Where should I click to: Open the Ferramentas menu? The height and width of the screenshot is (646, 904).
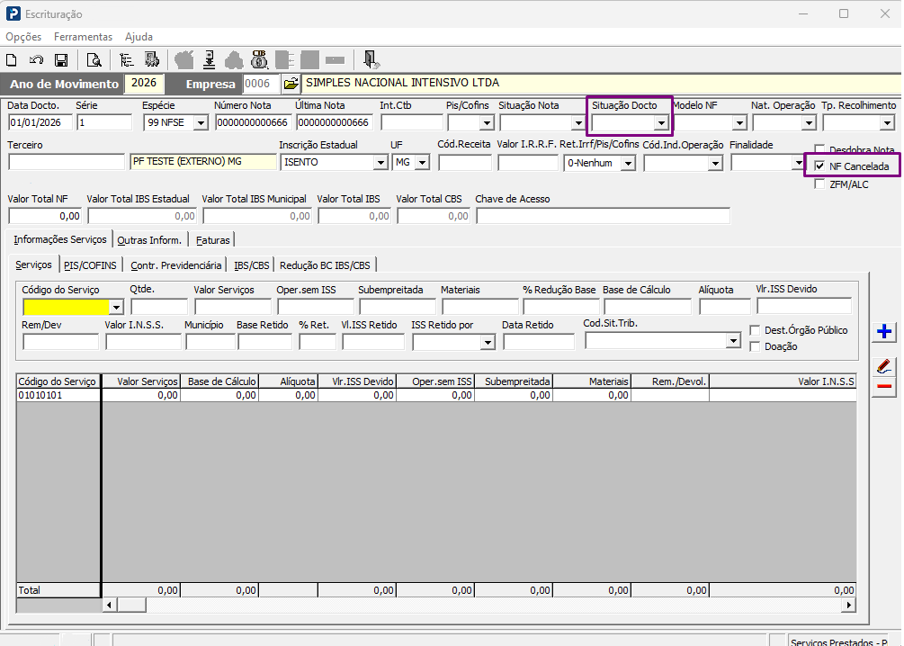coord(83,37)
